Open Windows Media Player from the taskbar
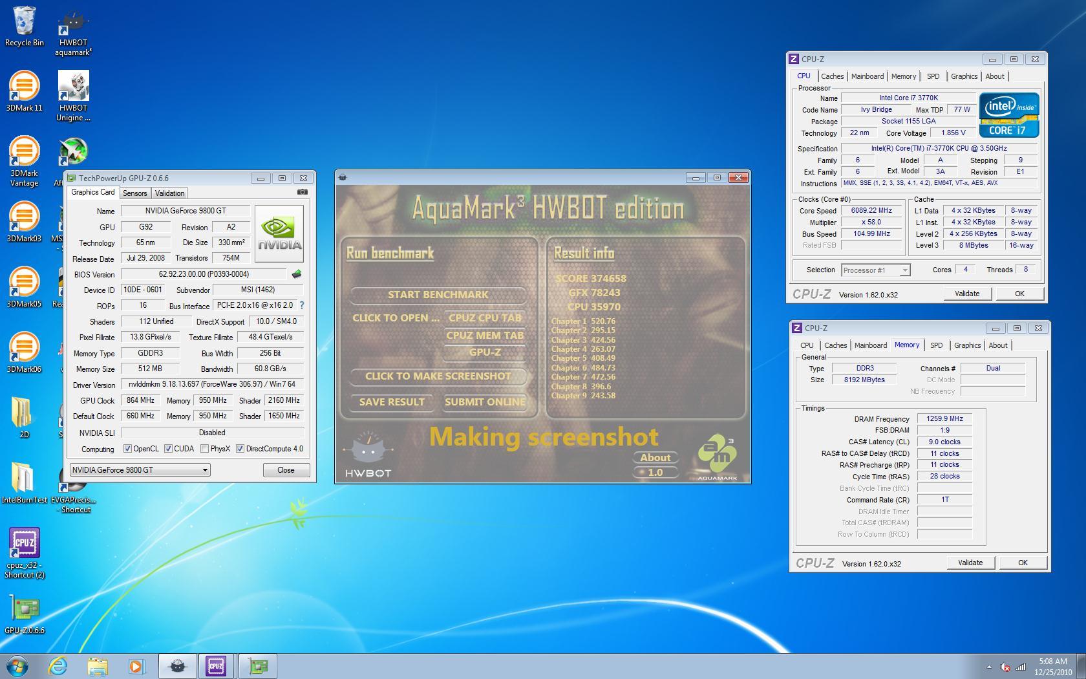The width and height of the screenshot is (1086, 679). 136,666
